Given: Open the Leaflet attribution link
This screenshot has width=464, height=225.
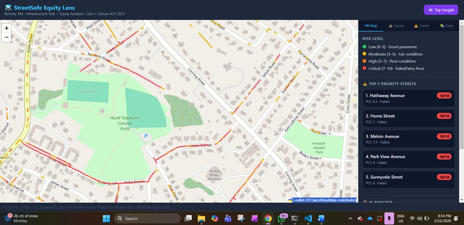Looking at the screenshot, I should click(298, 200).
